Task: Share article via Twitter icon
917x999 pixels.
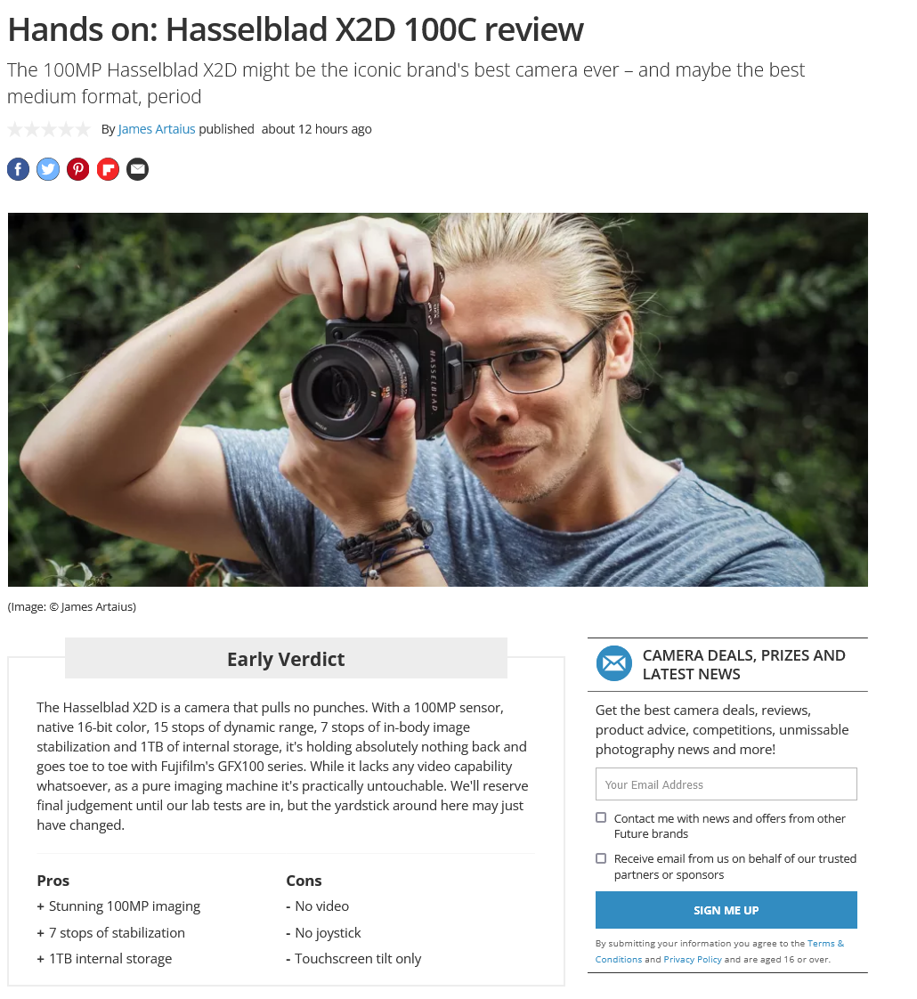Action: [x=48, y=169]
